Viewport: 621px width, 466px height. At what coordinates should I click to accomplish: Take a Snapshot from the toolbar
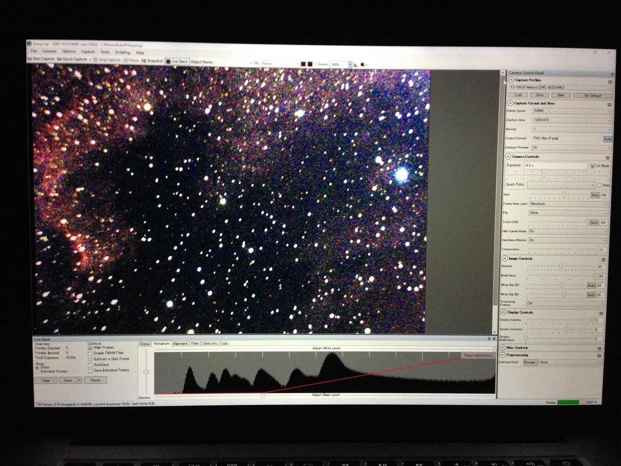pos(152,61)
